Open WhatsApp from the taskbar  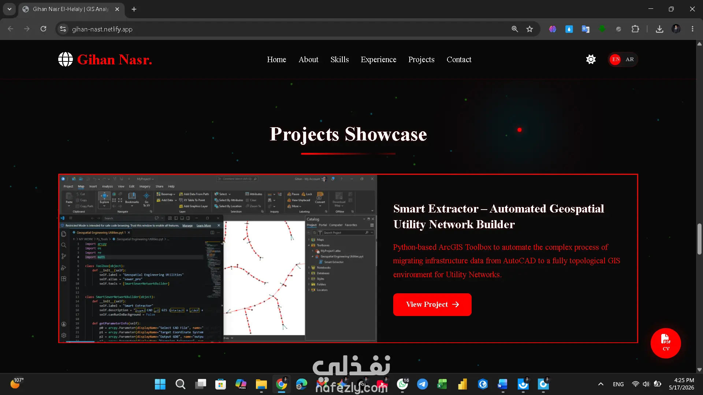(x=402, y=384)
